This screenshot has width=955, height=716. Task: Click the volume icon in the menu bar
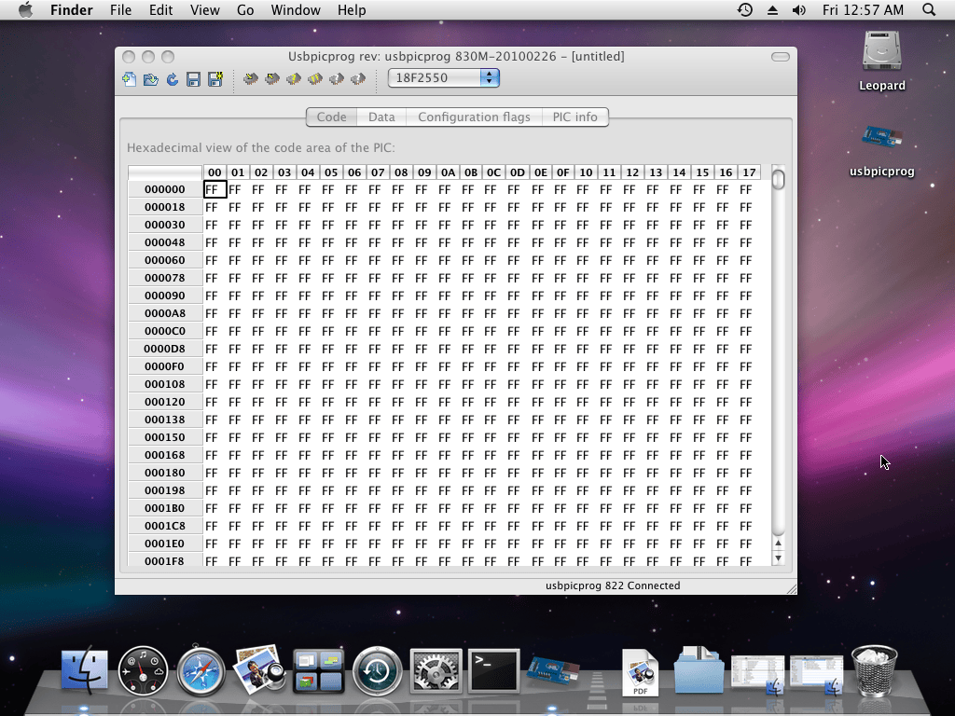pyautogui.click(x=798, y=10)
